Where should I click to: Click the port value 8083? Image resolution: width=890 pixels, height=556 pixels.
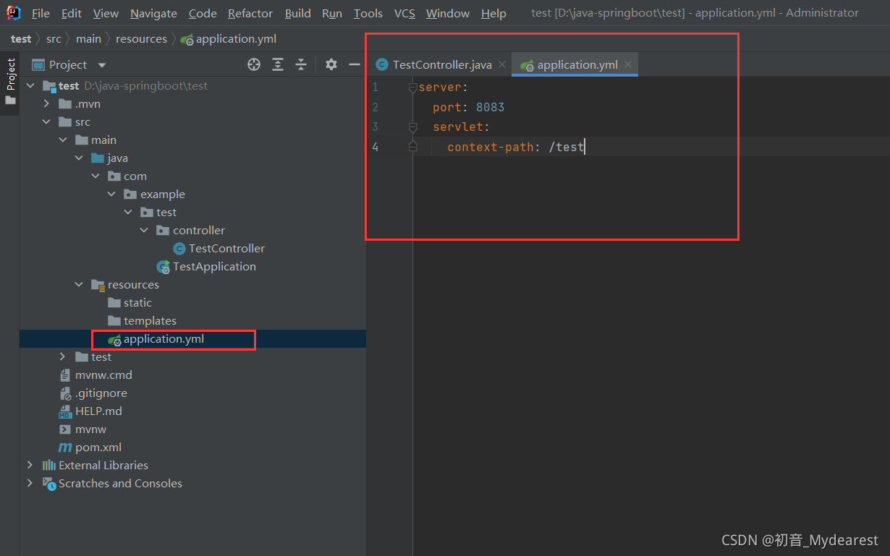[x=490, y=107]
